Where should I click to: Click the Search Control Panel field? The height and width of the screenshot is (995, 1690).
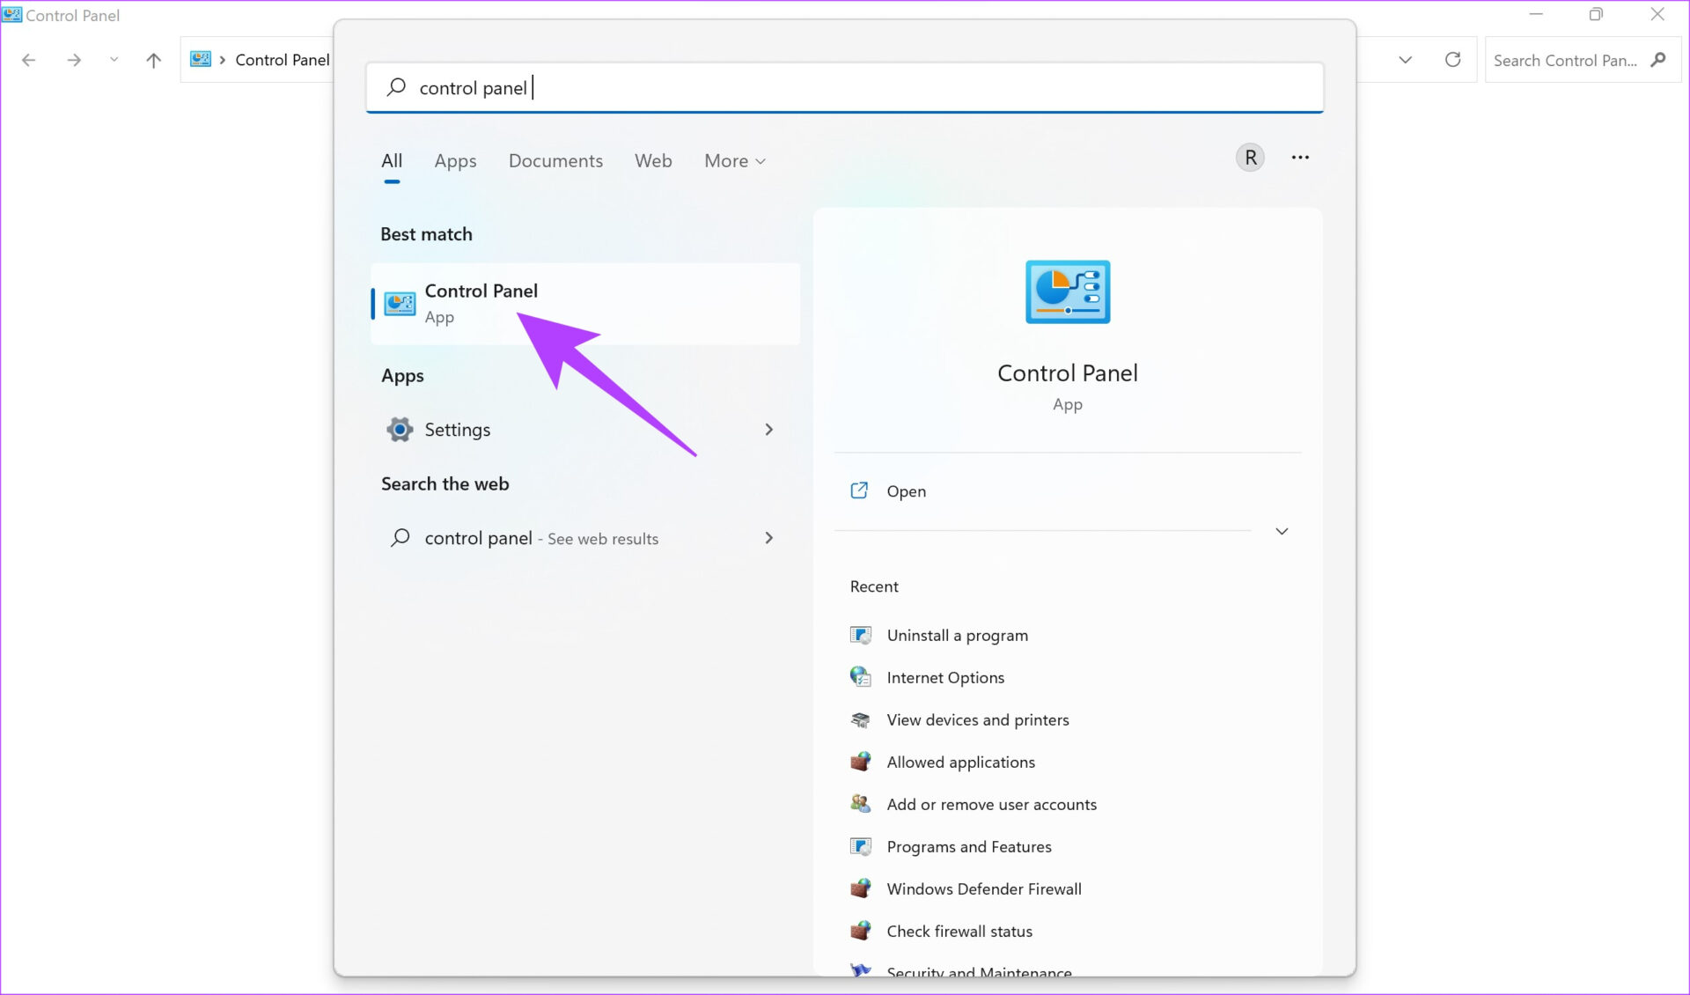(x=1583, y=60)
